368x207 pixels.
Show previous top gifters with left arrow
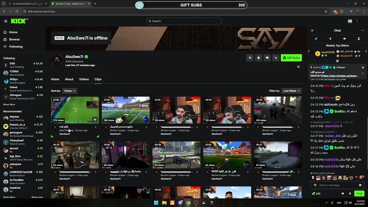coord(309,51)
